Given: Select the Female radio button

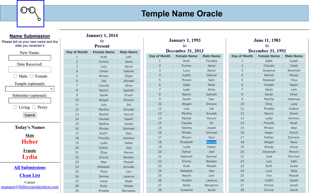Looking at the screenshot, I should [31, 76].
